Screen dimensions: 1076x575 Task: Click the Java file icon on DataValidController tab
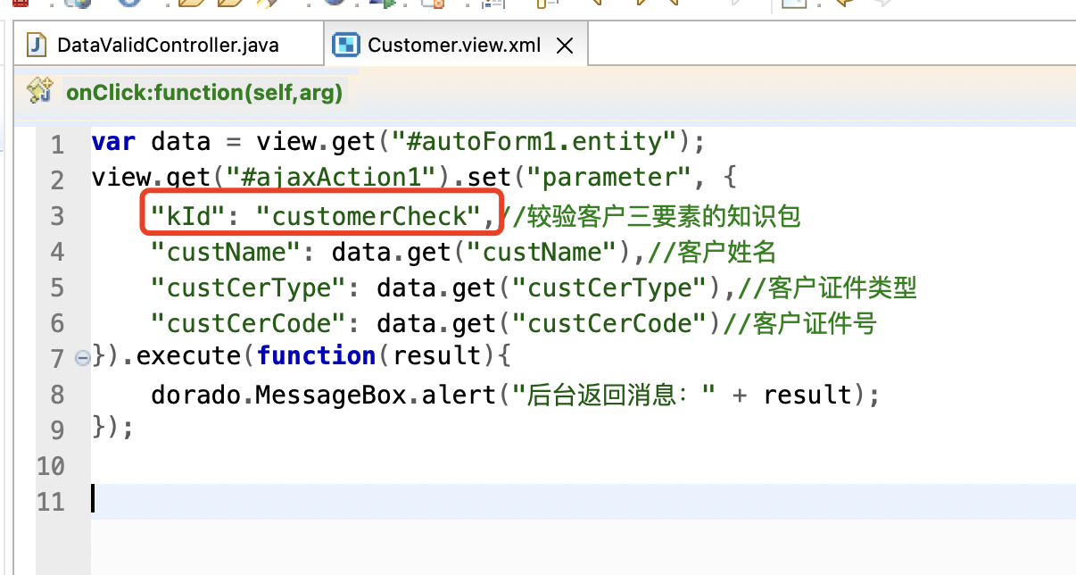coord(37,45)
